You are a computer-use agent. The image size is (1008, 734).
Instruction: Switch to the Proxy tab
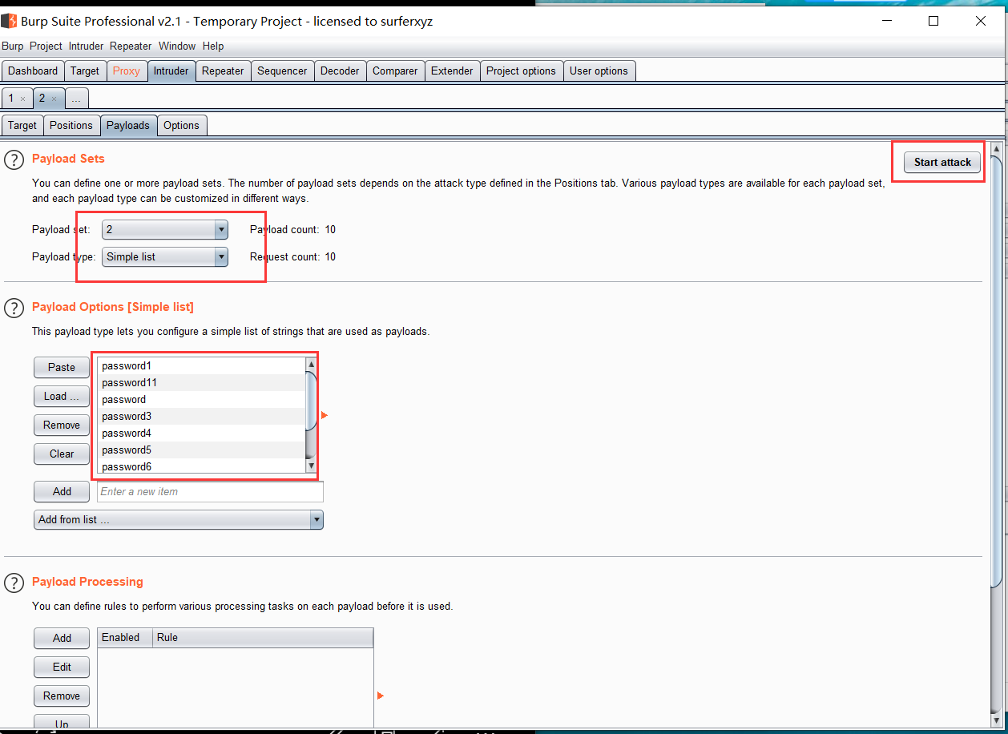coord(127,71)
